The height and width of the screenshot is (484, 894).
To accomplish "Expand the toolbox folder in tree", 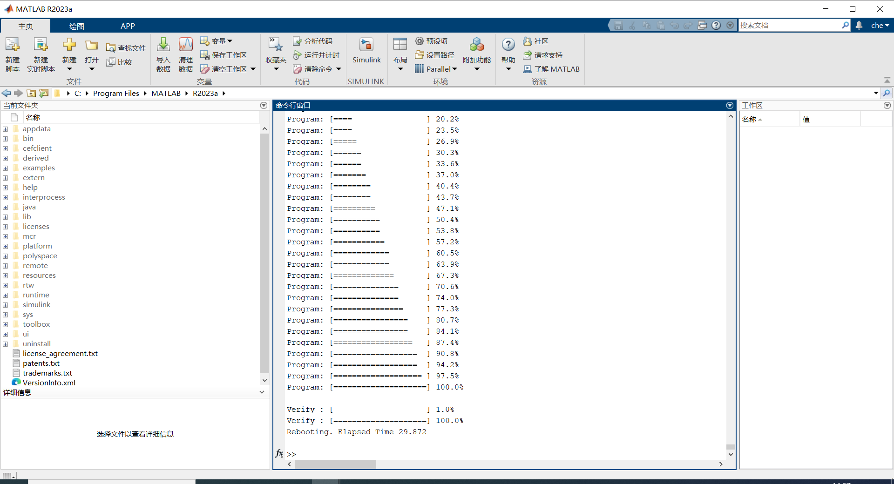I will coord(6,324).
